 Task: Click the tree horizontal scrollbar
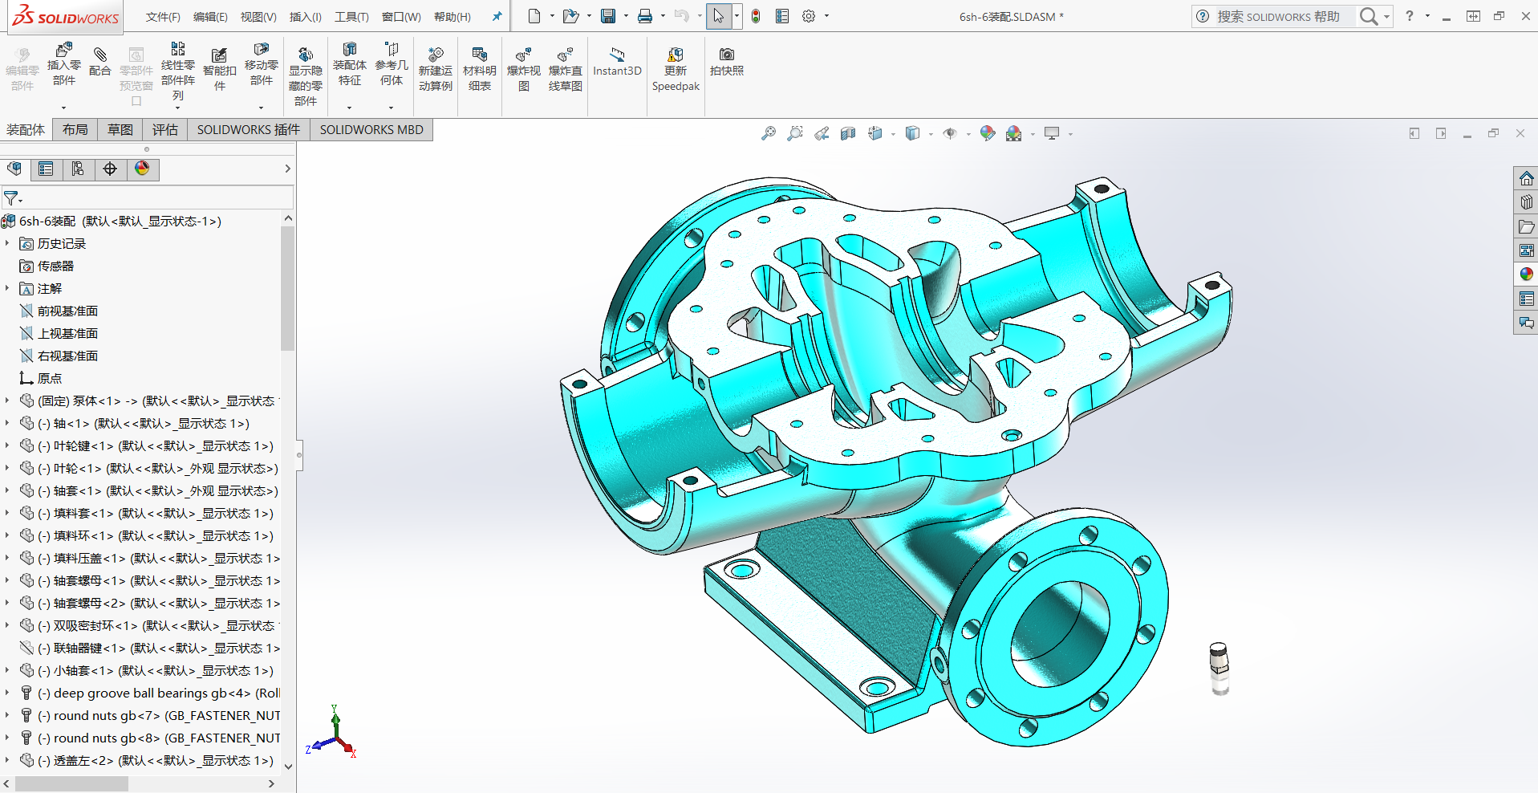click(x=71, y=783)
